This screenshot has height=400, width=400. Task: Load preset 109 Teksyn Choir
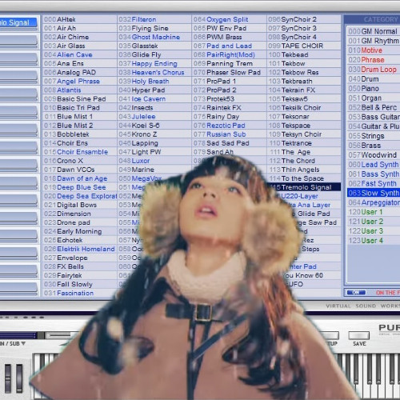click(304, 134)
